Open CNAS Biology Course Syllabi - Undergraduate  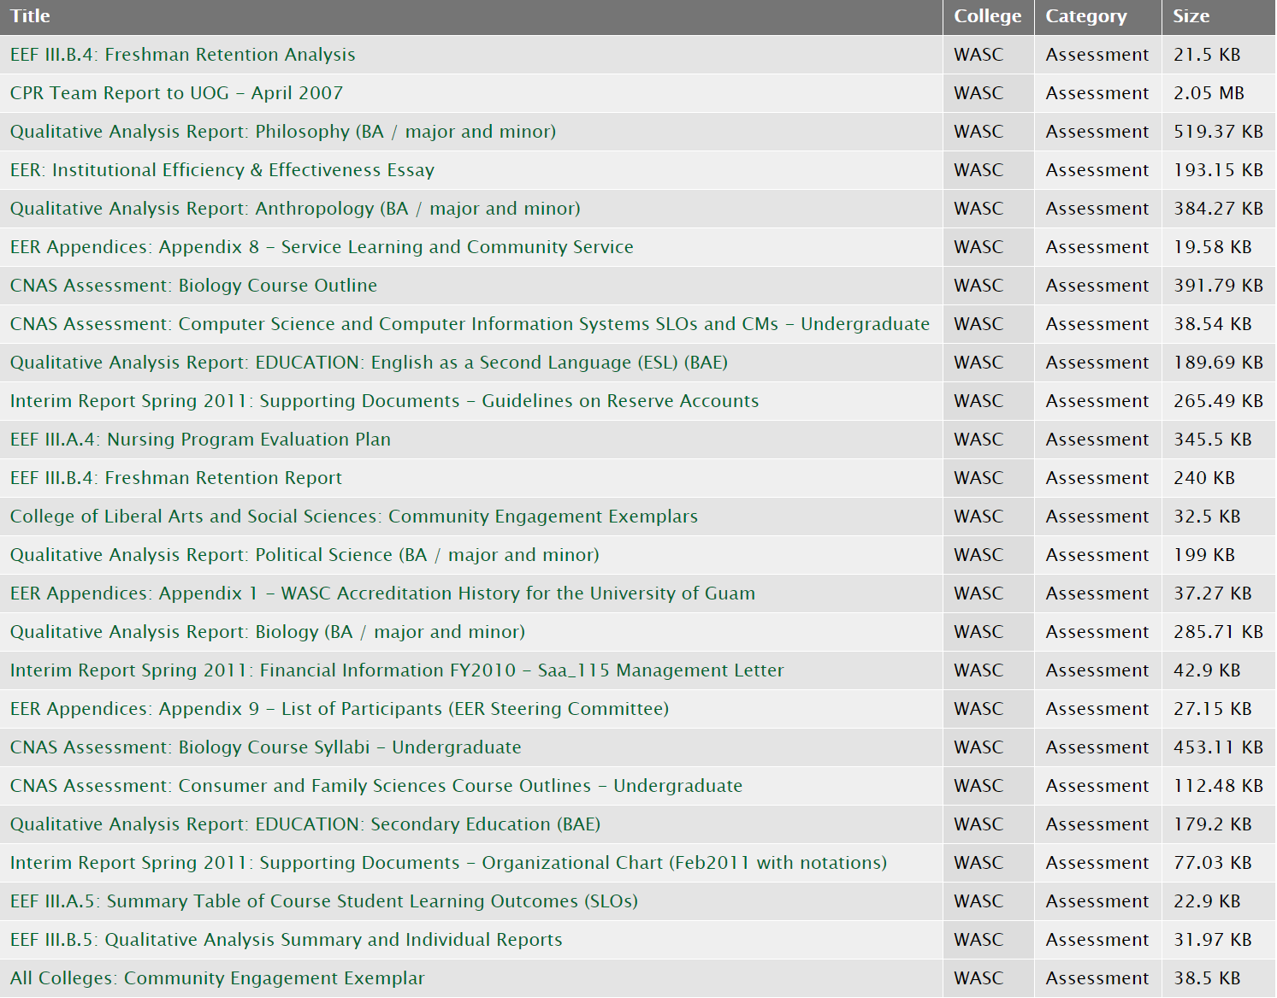tap(266, 747)
